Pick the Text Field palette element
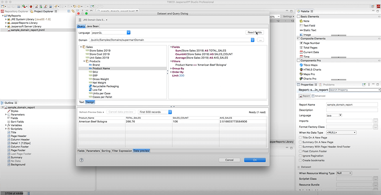The width and height of the screenshot is (381, 195). [307, 26]
